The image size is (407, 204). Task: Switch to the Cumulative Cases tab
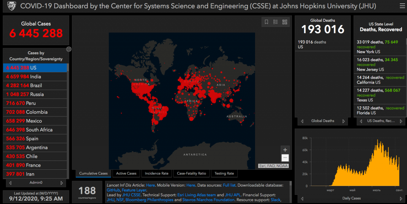coord(93,173)
